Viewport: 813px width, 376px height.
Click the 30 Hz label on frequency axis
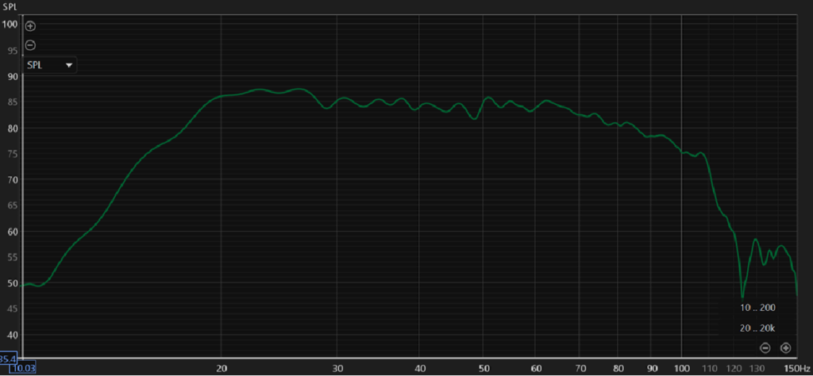point(337,368)
